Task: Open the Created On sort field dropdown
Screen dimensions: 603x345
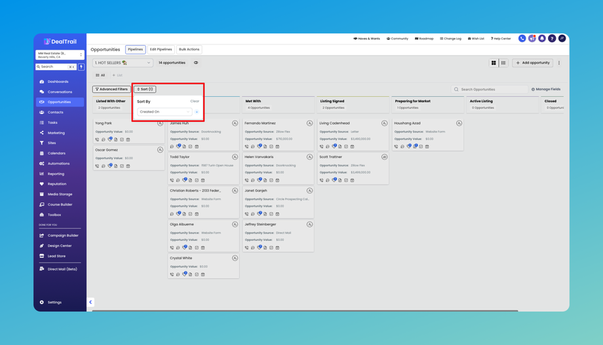Action: 165,112
